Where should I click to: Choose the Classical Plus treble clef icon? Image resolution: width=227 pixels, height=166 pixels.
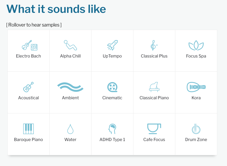154,45
